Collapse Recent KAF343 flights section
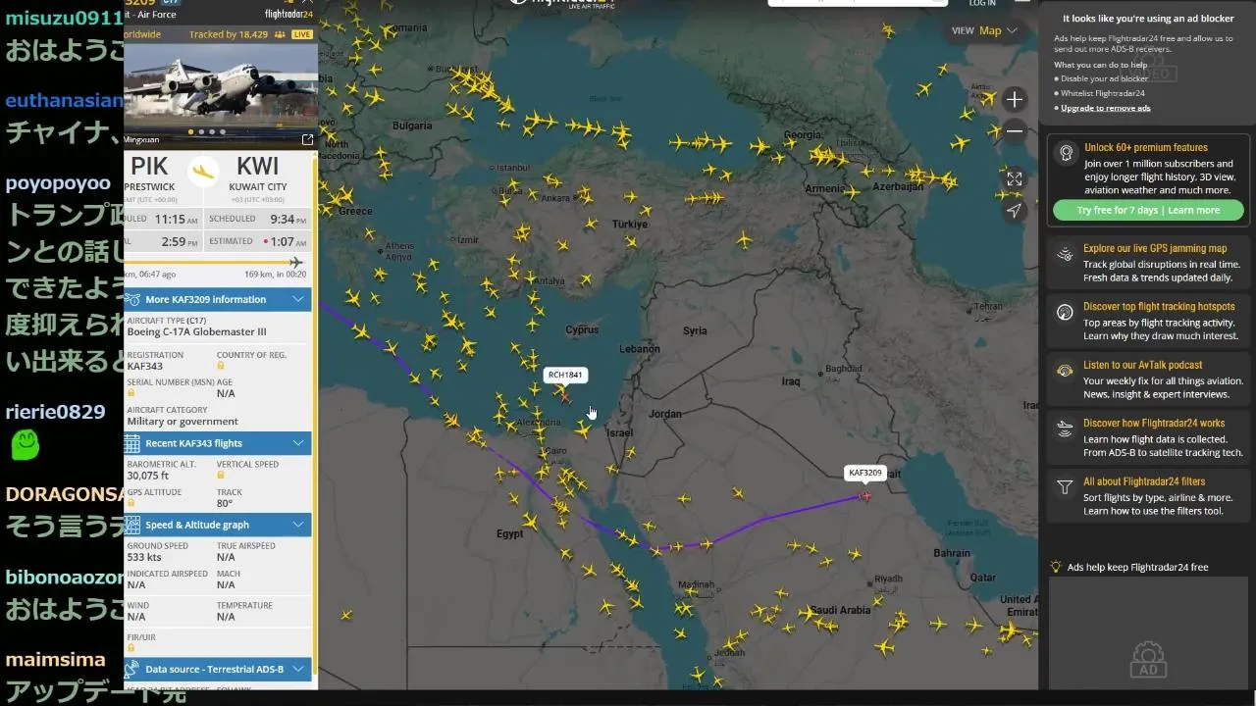The height and width of the screenshot is (706, 1256). 218,443
